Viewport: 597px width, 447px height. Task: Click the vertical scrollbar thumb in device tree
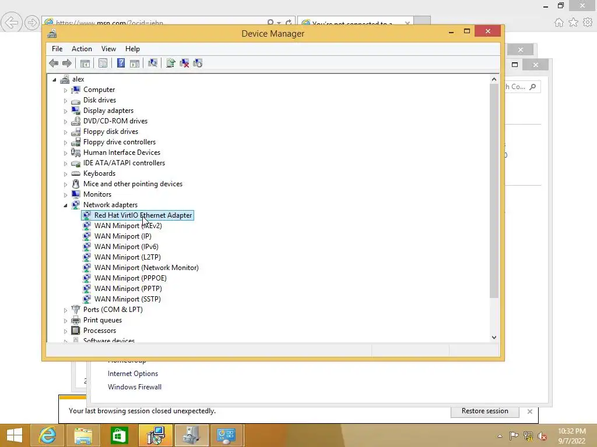(x=494, y=191)
